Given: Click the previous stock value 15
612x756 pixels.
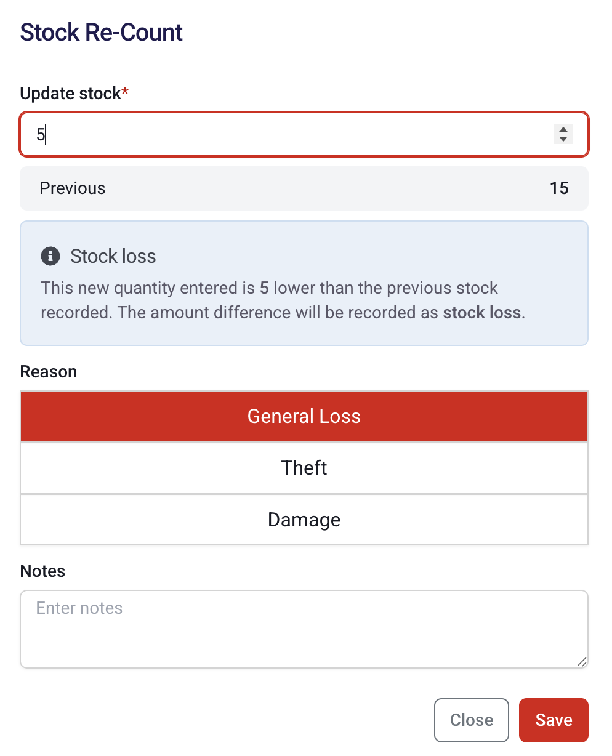Looking at the screenshot, I should (559, 188).
